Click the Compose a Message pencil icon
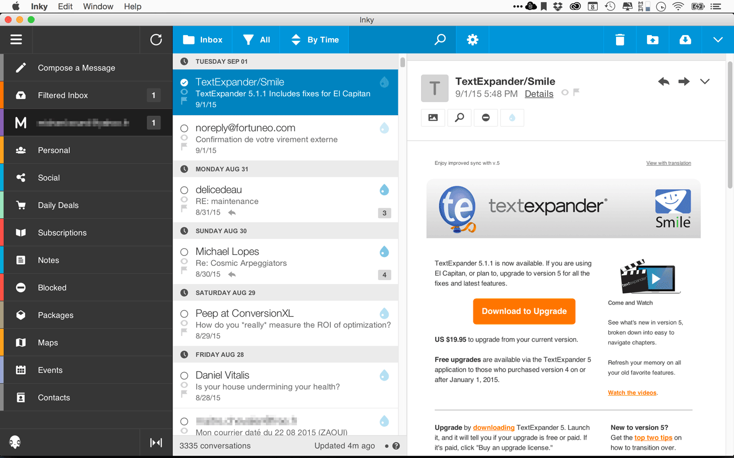 point(21,68)
